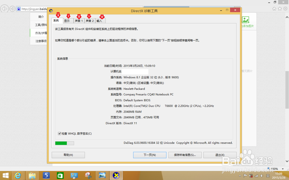Image resolution: width=289 pixels, height=180 pixels.
Task: Open the control panel taskbar icon
Action: (x=74, y=176)
